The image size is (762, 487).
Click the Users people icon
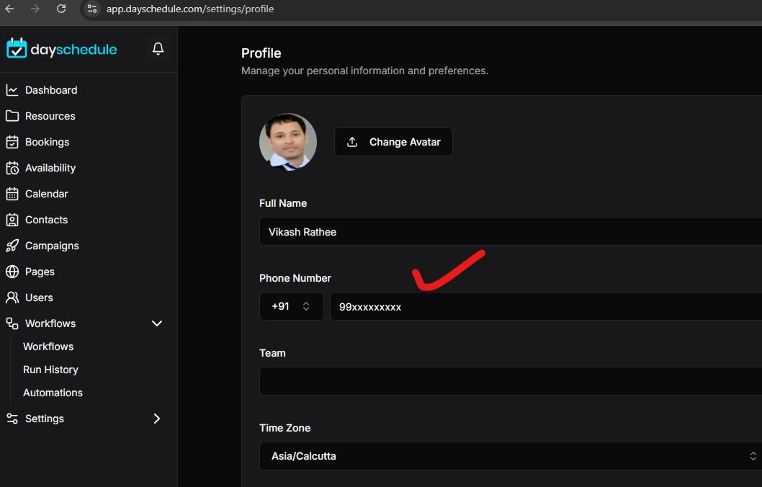tap(12, 298)
